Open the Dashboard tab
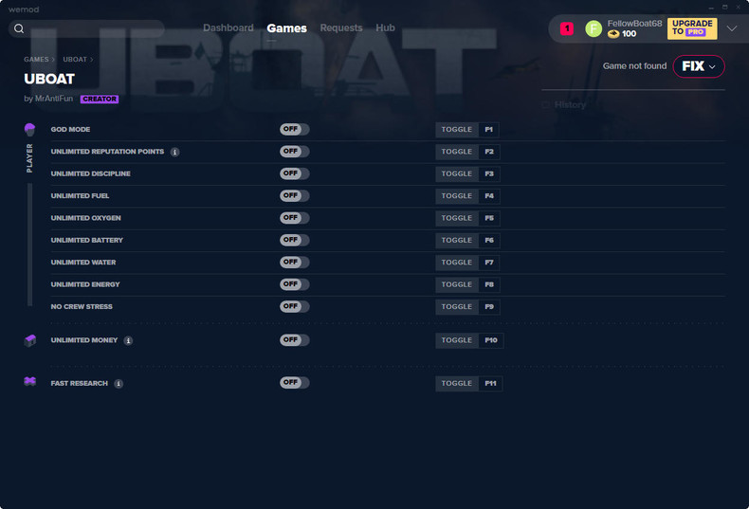The height and width of the screenshot is (509, 749). (228, 27)
